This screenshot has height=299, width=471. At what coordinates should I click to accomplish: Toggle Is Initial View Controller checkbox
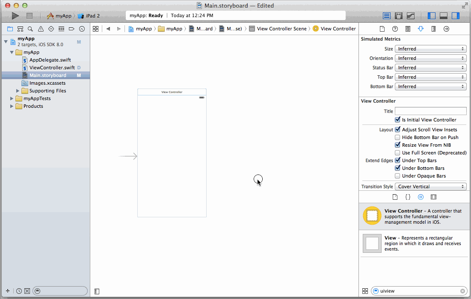[397, 120]
